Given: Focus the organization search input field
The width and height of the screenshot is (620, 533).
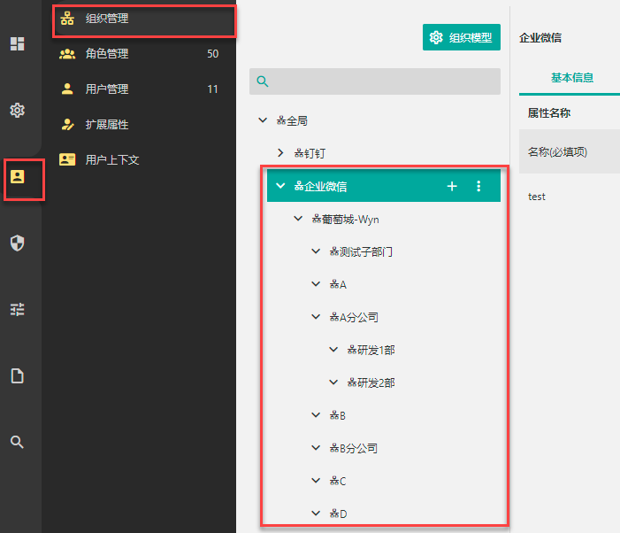Looking at the screenshot, I should pos(375,81).
